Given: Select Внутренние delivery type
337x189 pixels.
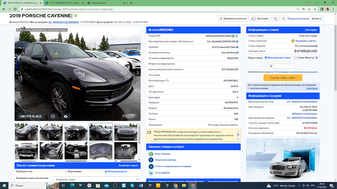Looking at the screenshot, I should pos(66,171).
